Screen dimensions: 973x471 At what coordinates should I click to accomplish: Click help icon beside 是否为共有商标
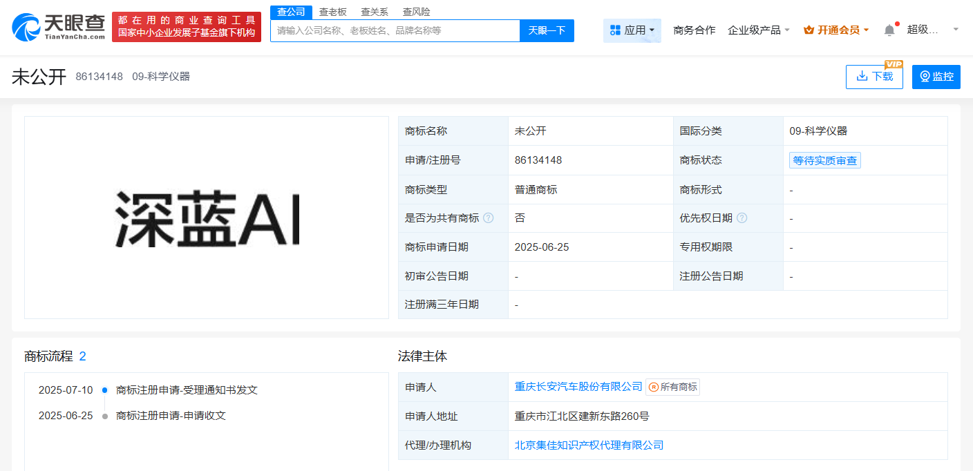(x=489, y=218)
